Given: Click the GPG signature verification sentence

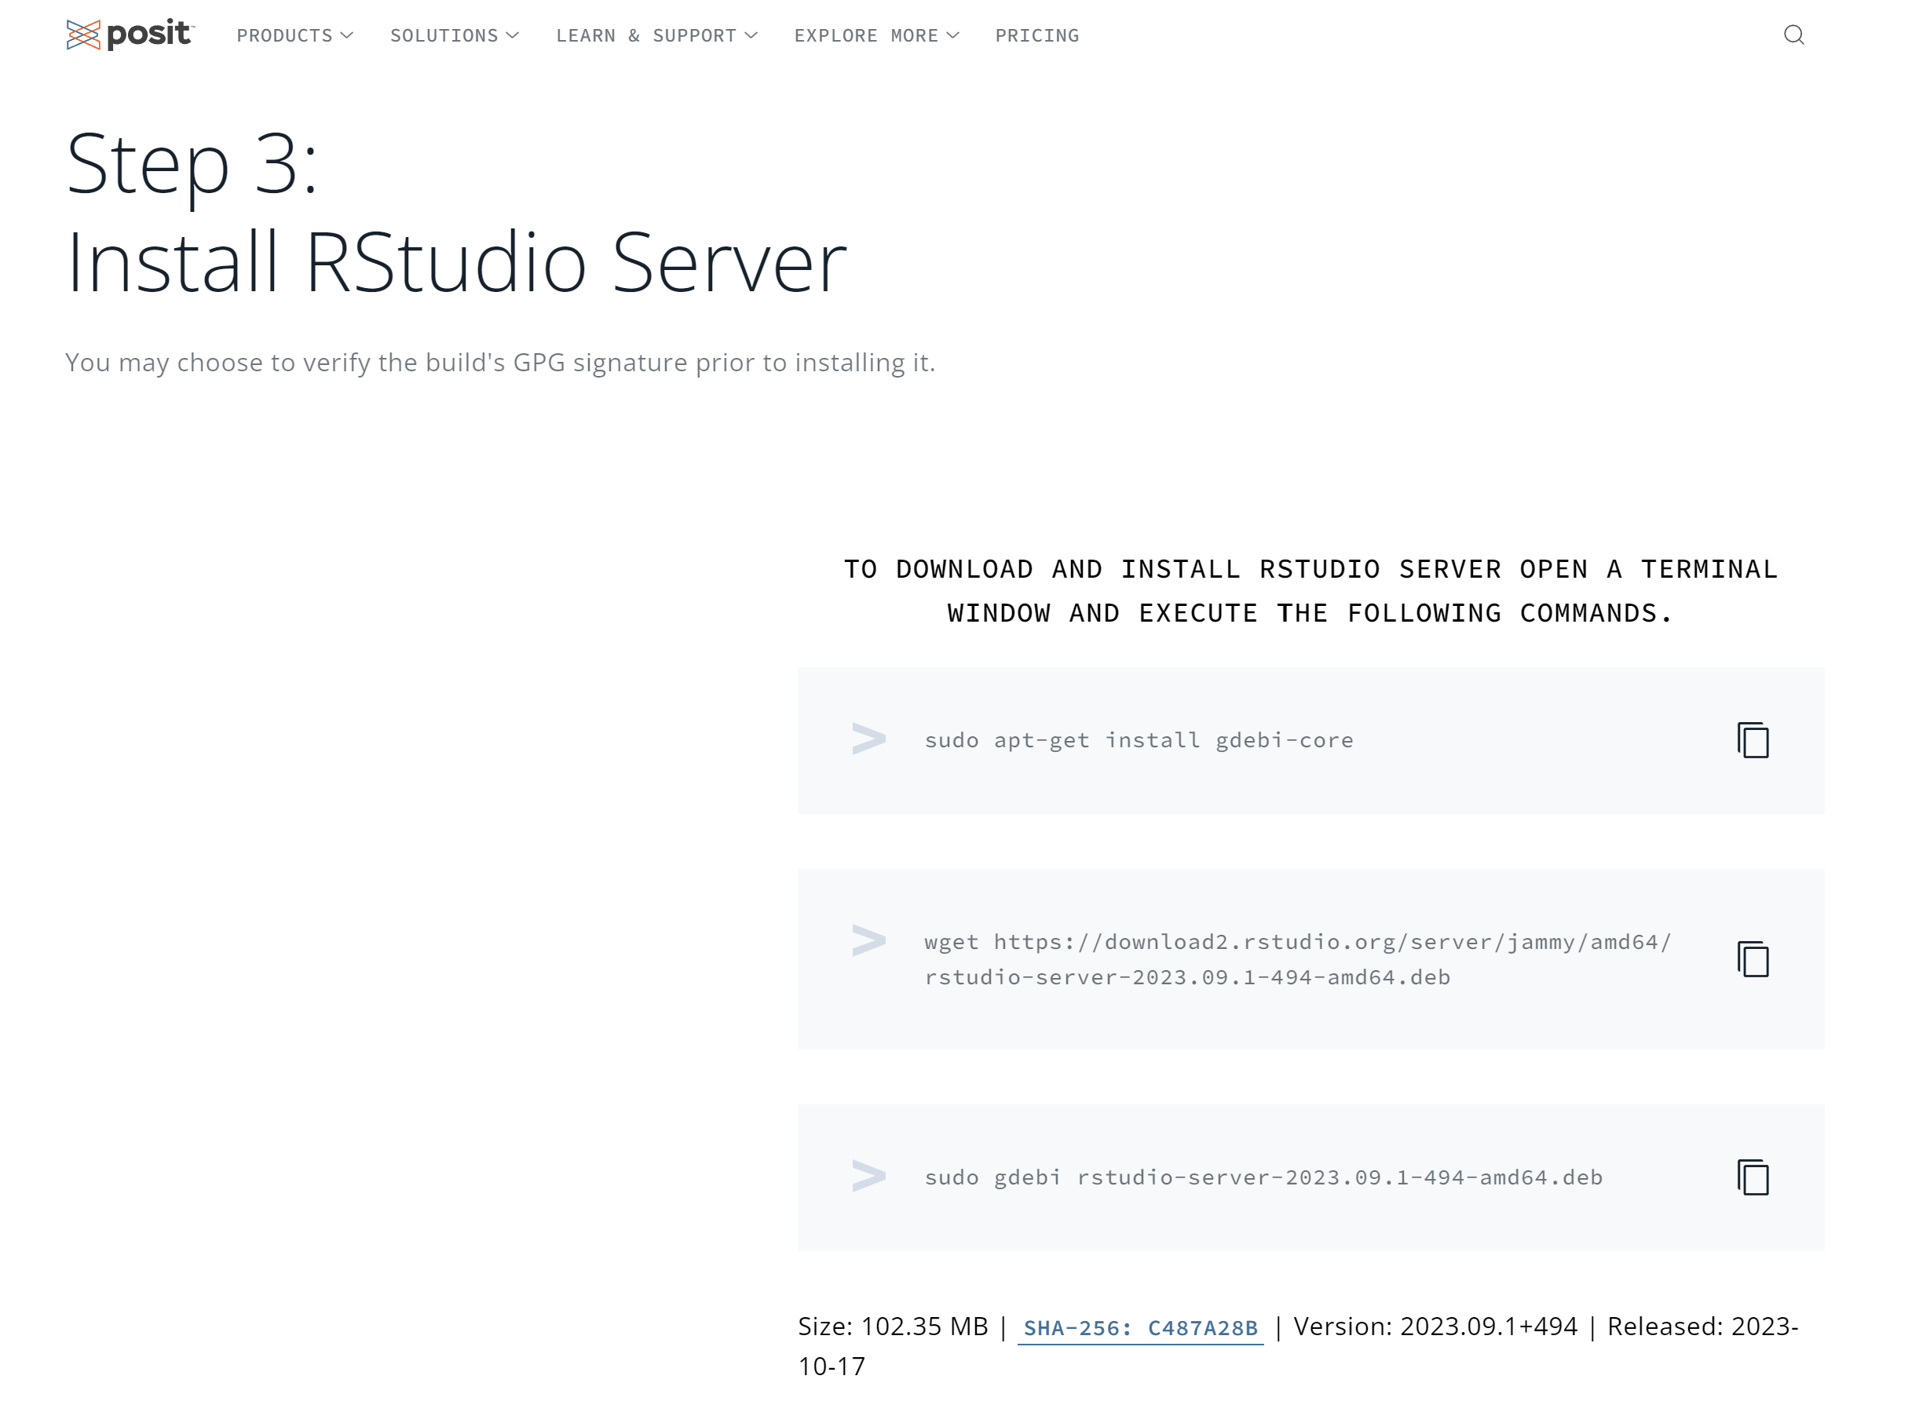Looking at the screenshot, I should 501,363.
